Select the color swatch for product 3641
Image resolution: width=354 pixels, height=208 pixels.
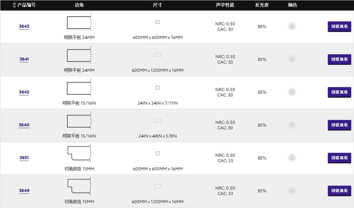click(x=292, y=59)
